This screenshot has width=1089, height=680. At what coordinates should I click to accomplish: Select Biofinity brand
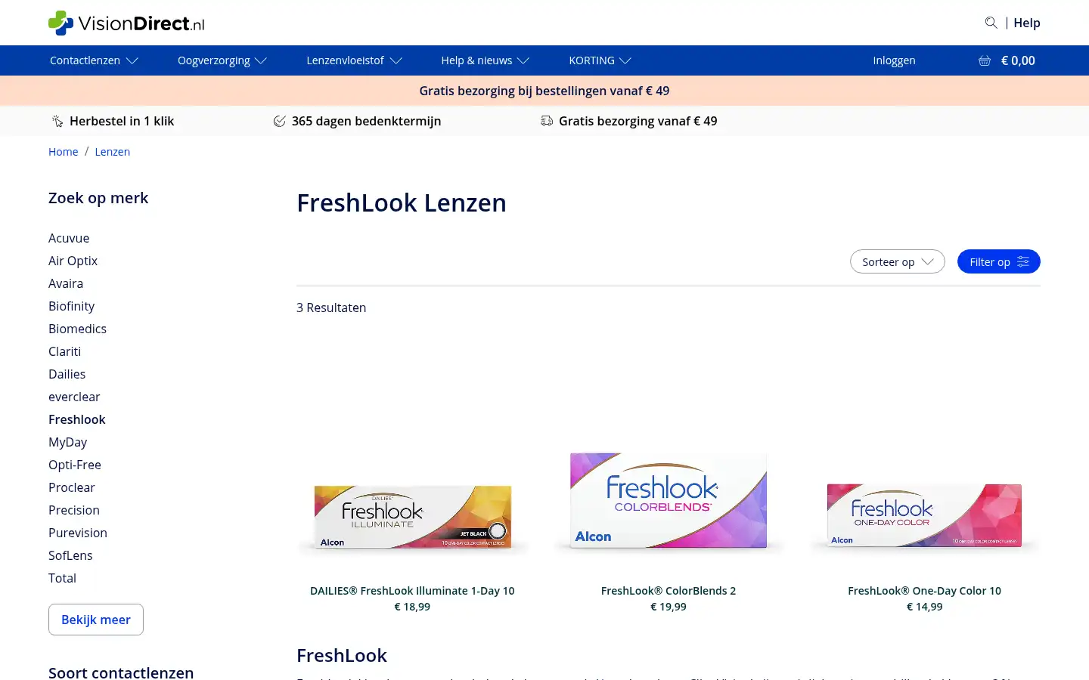tap(71, 306)
